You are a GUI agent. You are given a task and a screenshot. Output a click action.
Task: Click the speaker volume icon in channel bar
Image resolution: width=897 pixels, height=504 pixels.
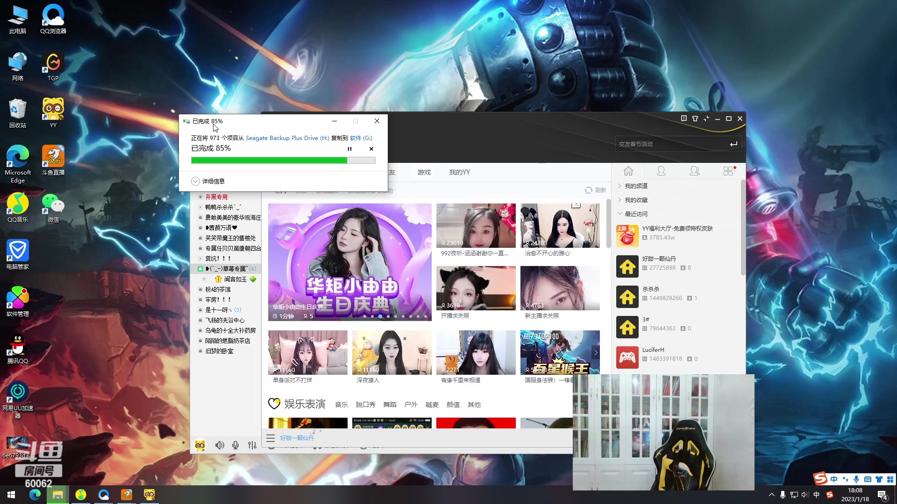pyautogui.click(x=220, y=445)
